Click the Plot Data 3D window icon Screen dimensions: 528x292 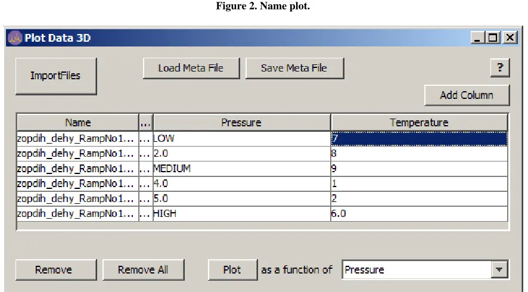click(x=15, y=38)
